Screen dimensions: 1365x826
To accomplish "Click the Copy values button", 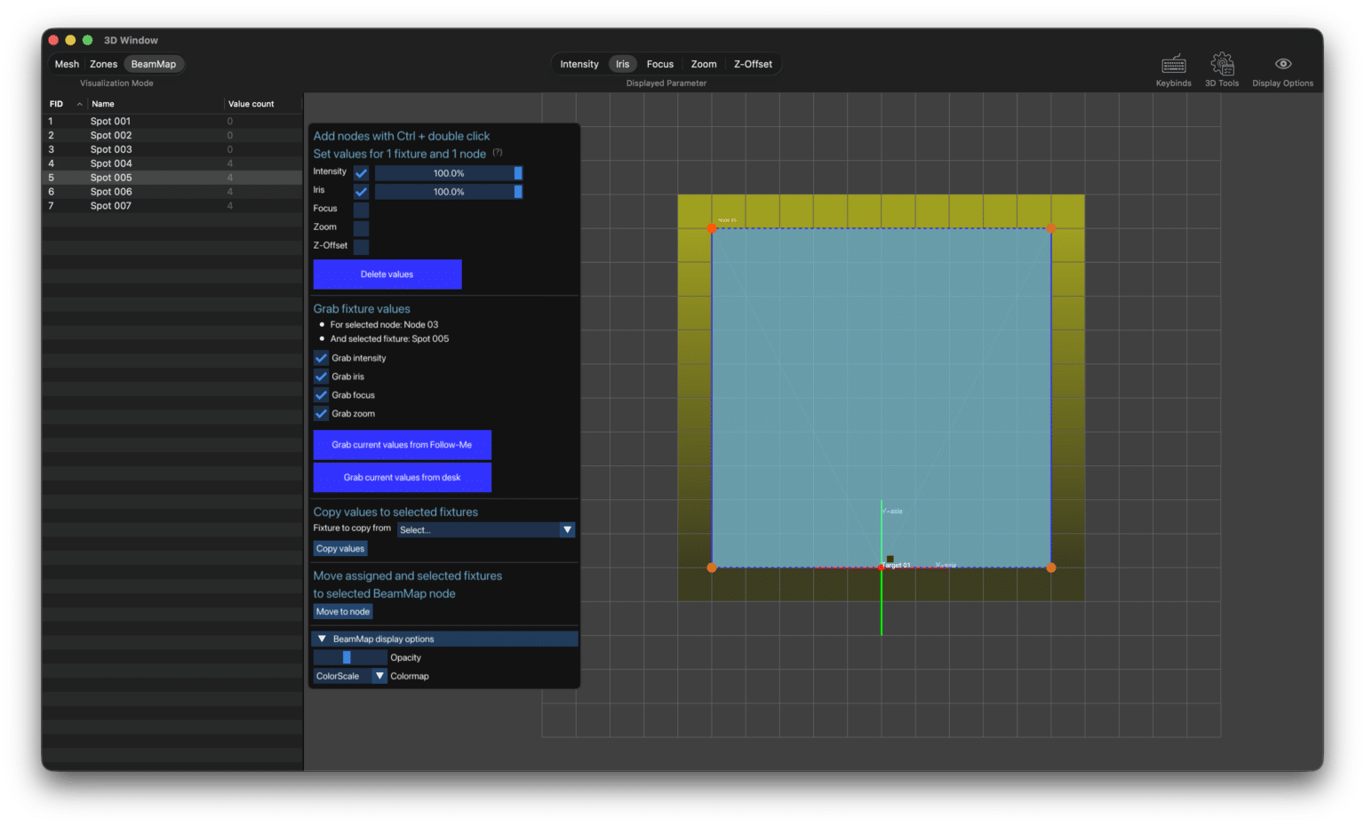I will point(340,549).
